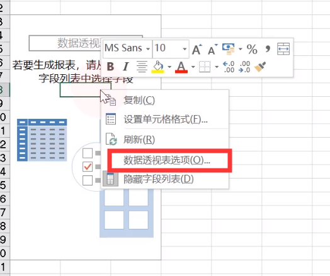Toggle bold formatting in mini toolbar
Image resolution: width=330 pixels, height=276 pixels.
110,67
